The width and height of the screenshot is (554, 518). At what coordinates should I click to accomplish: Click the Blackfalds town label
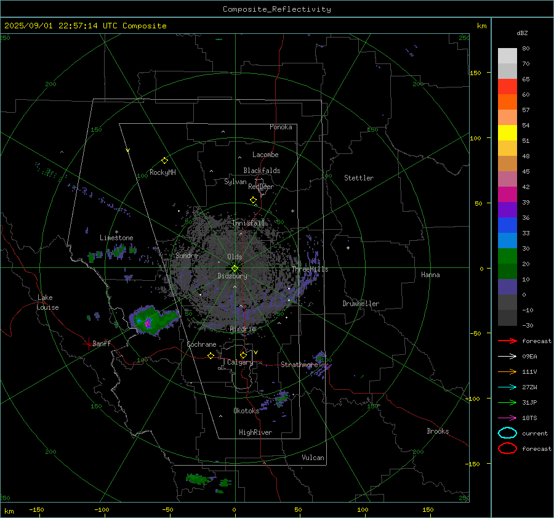[x=262, y=171]
